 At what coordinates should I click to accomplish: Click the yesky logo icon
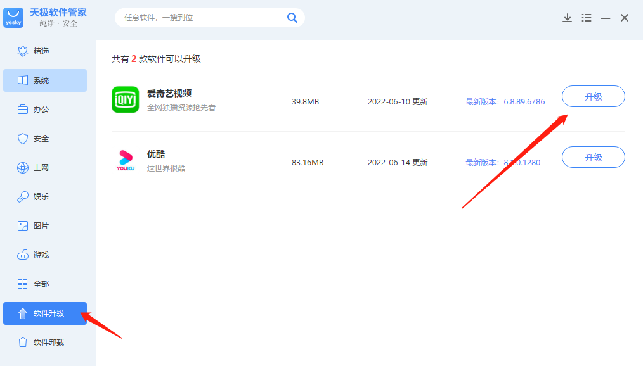tap(13, 18)
